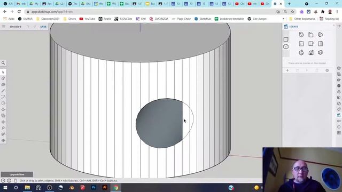Select the house-shaped view icon
Screen dimensions: 342x192
pyautogui.click(x=311, y=52)
